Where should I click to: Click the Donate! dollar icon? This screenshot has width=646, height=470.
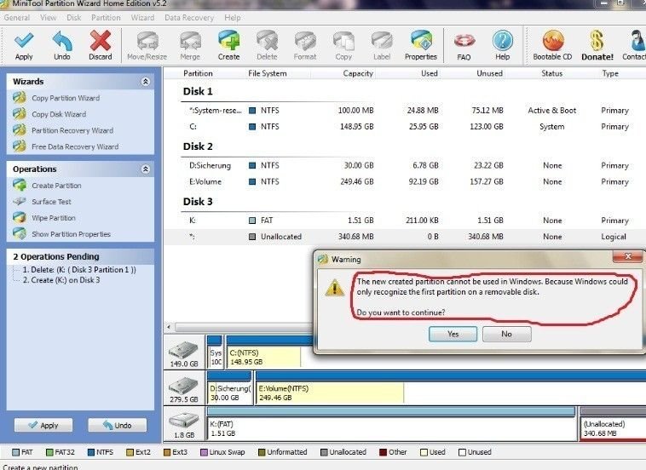point(597,40)
